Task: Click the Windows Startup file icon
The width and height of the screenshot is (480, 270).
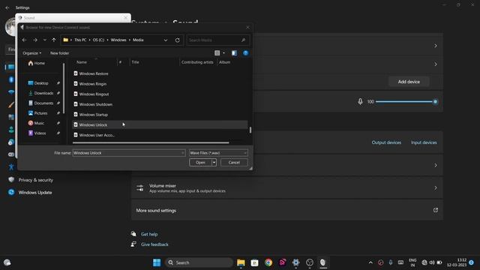Action: tap(76, 115)
